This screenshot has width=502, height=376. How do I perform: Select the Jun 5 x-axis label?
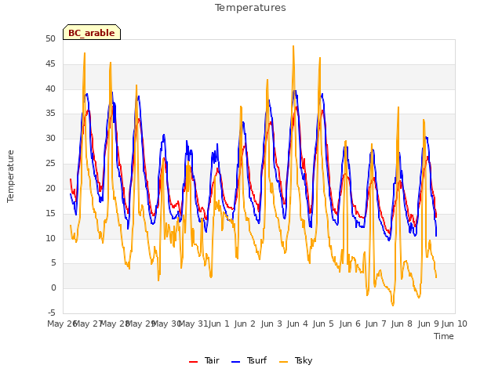323,324
